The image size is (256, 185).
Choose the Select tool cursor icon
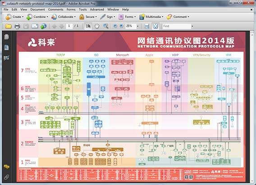click(x=88, y=26)
